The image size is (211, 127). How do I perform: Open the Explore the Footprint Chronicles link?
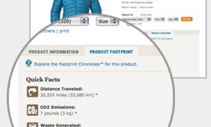86,64
